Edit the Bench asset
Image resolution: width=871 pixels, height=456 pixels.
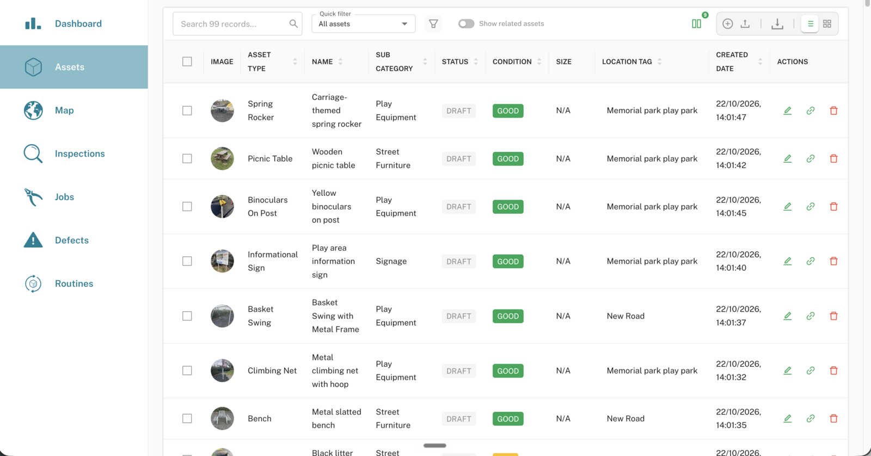(787, 418)
